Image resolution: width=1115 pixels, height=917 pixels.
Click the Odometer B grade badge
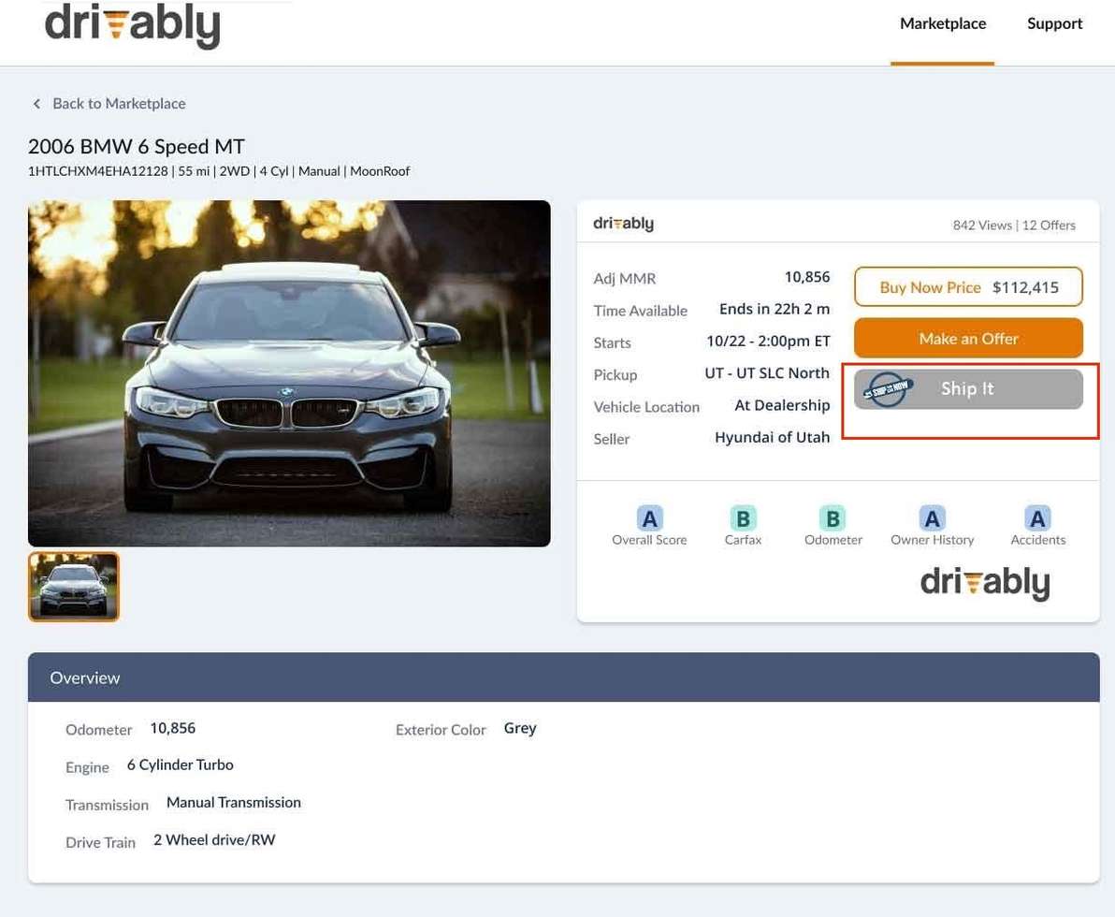(x=833, y=518)
